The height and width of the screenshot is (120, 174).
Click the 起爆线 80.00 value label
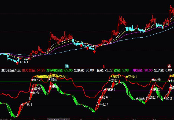[x=84, y=70]
